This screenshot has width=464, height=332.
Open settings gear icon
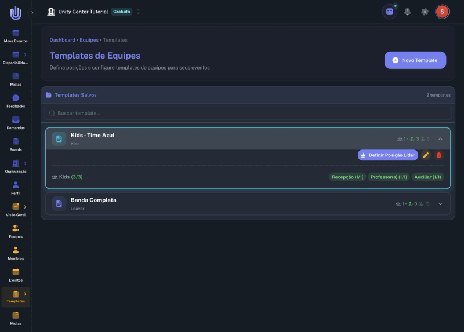pos(425,12)
